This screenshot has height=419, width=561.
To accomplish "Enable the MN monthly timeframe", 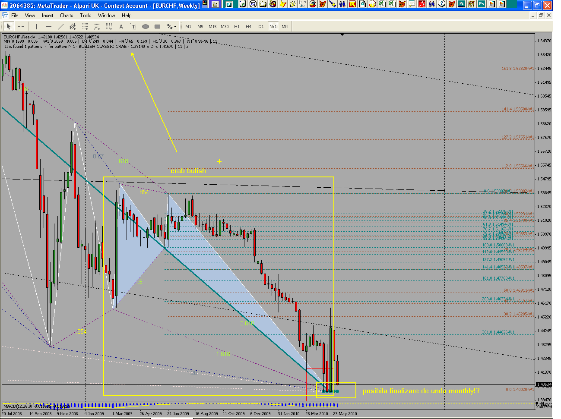I will pyautogui.click(x=285, y=26).
